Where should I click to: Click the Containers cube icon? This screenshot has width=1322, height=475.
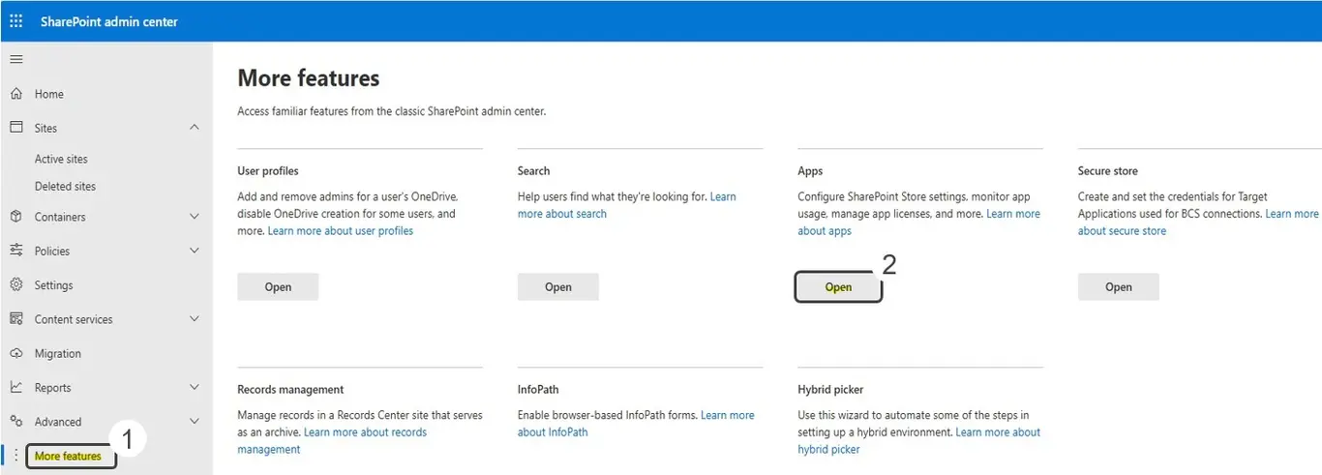point(15,217)
